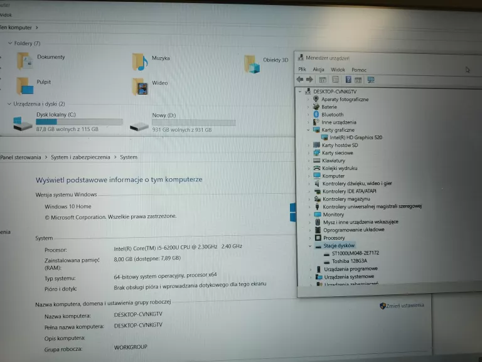Select the ST1000LM048-2E7172 disk drive
482x362 pixels.
click(355, 253)
